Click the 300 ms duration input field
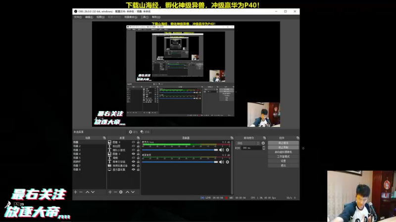This screenshot has height=222, width=396. point(251,148)
